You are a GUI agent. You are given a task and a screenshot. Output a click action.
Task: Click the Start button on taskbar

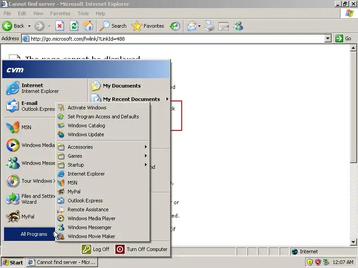(13, 263)
